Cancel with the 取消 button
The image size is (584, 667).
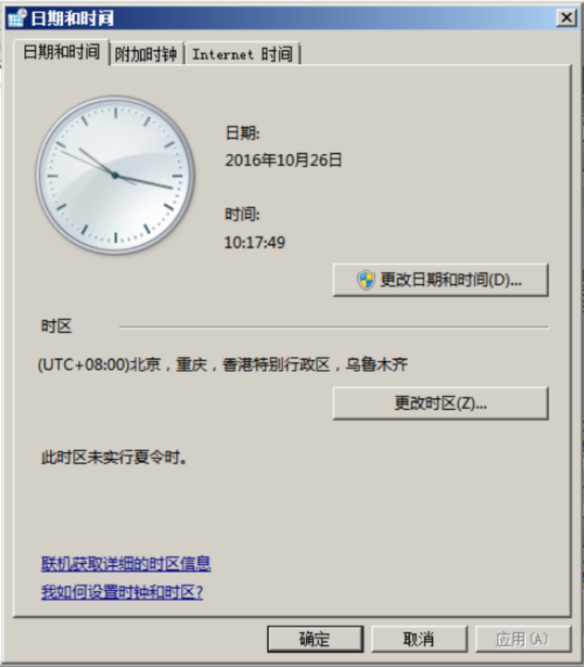pyautogui.click(x=419, y=639)
